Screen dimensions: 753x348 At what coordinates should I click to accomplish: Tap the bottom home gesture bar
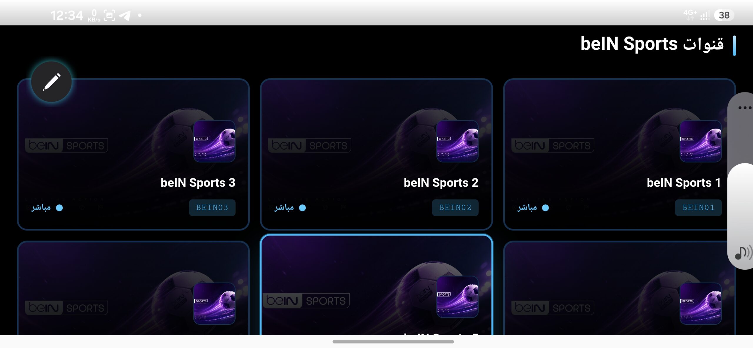pos(393,342)
